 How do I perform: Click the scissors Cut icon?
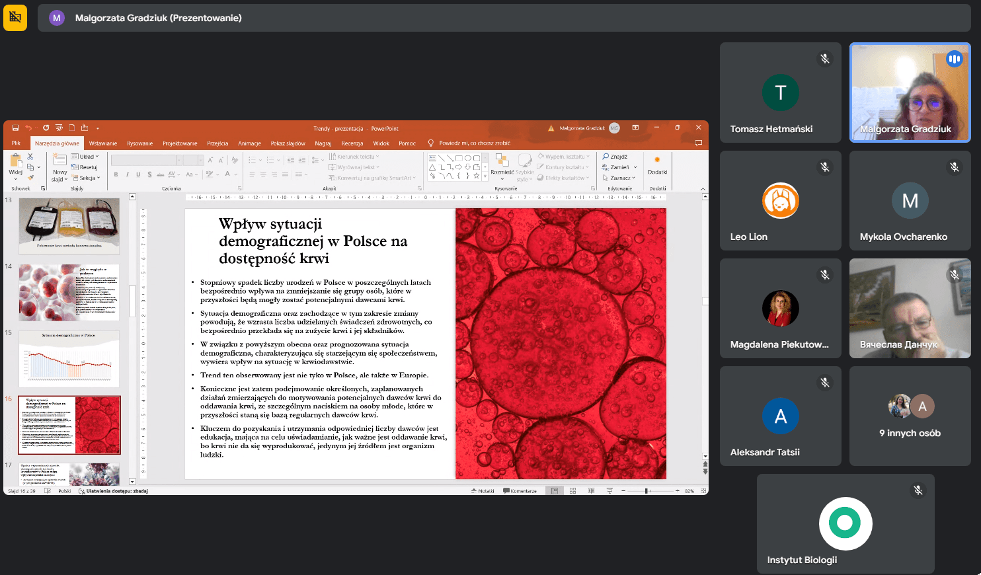click(x=30, y=157)
